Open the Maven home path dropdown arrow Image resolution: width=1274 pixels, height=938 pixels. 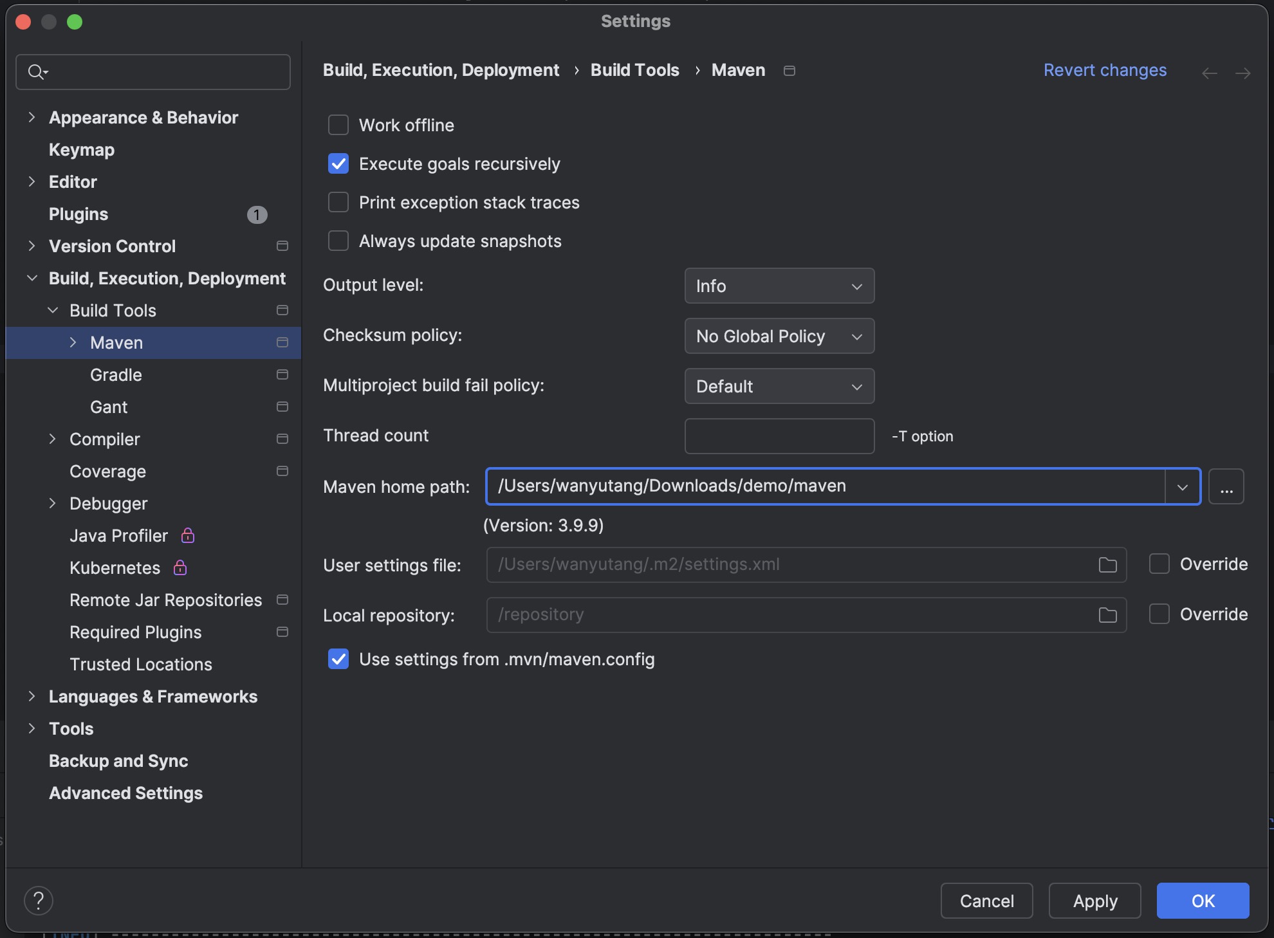click(1183, 487)
